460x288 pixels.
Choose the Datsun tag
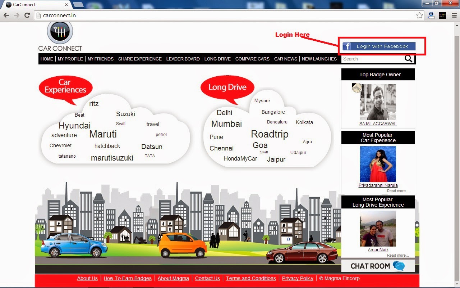(152, 147)
